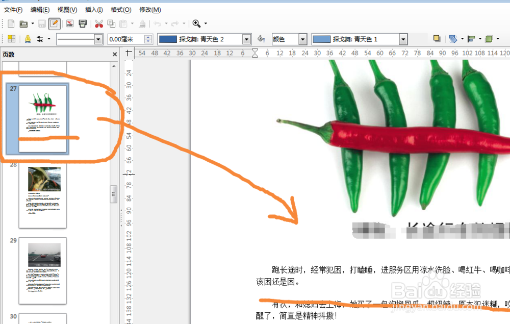The height and width of the screenshot is (324, 510).
Task: Export directly as PDF icon
Action: (70, 24)
